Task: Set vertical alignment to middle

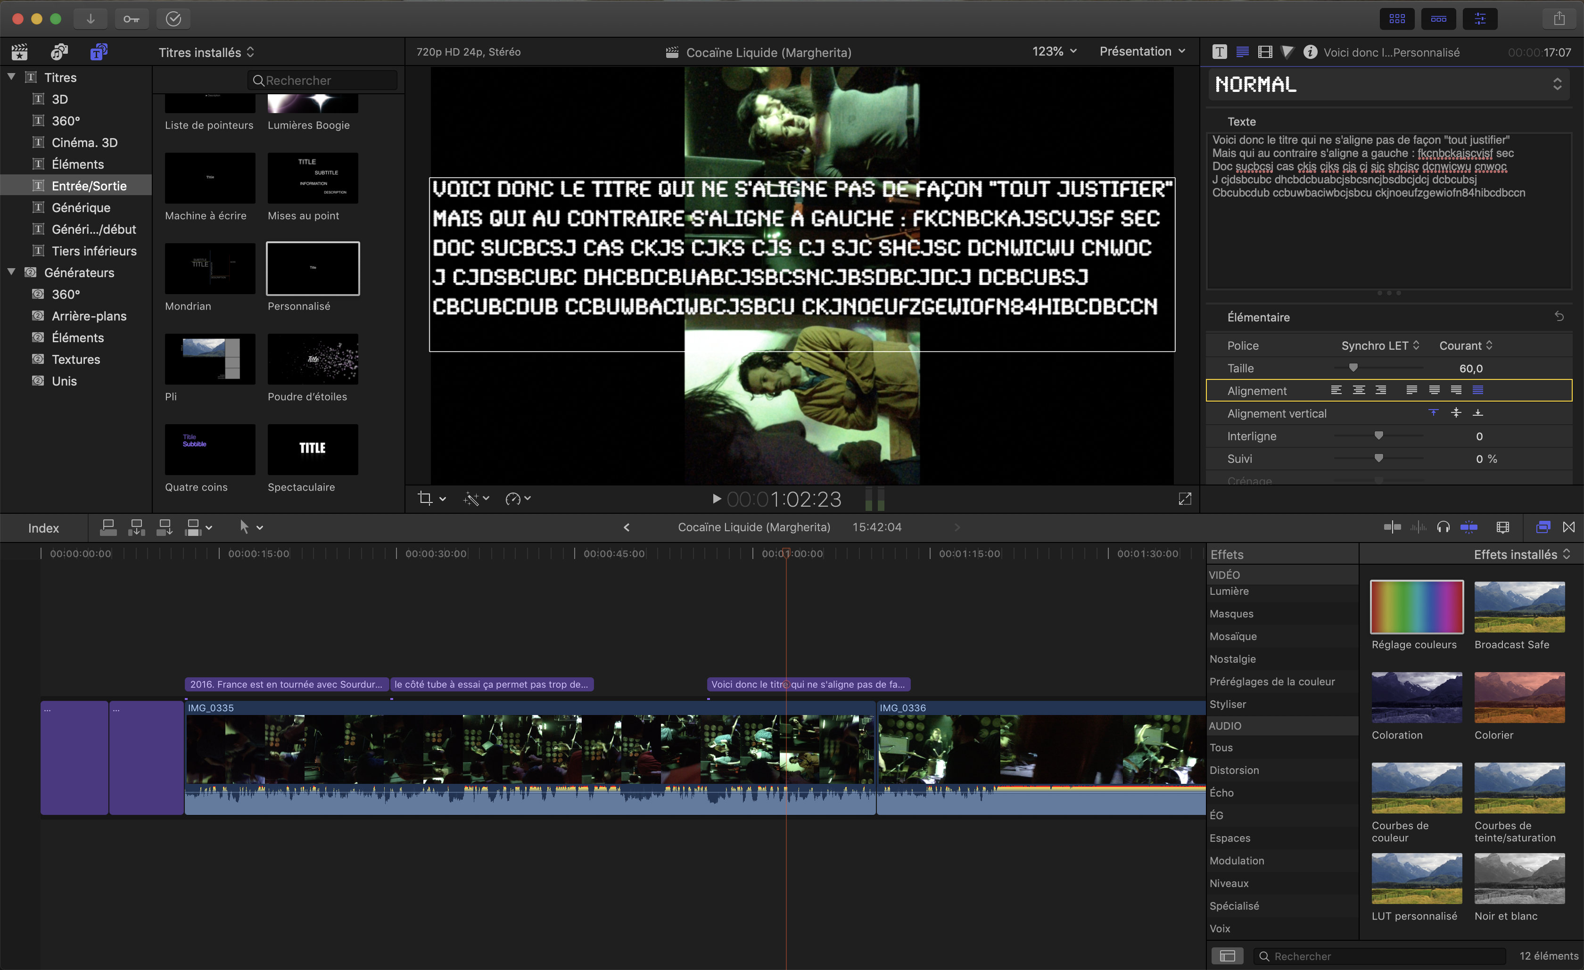Action: tap(1456, 413)
